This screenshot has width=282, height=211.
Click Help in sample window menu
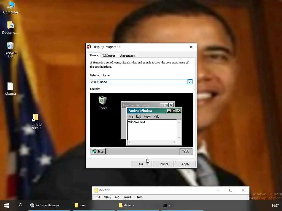click(x=156, y=116)
